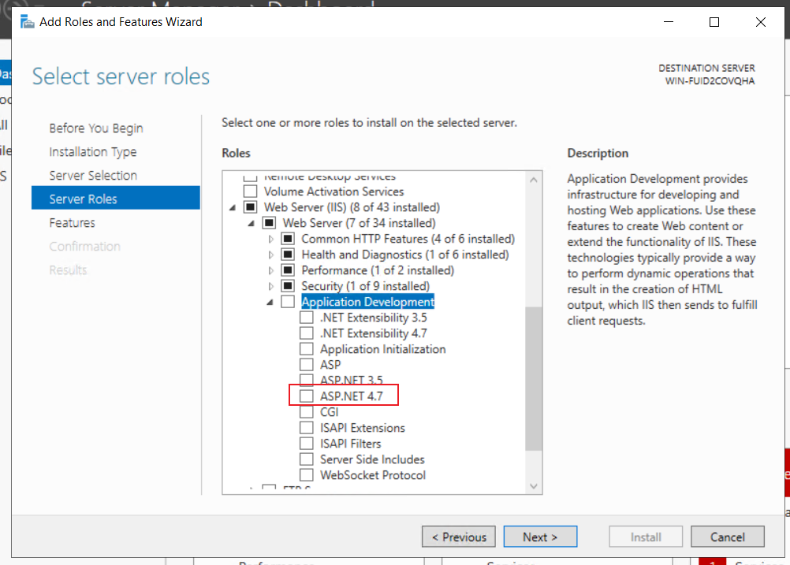
Task: Collapse the Application Development node
Action: (x=270, y=302)
